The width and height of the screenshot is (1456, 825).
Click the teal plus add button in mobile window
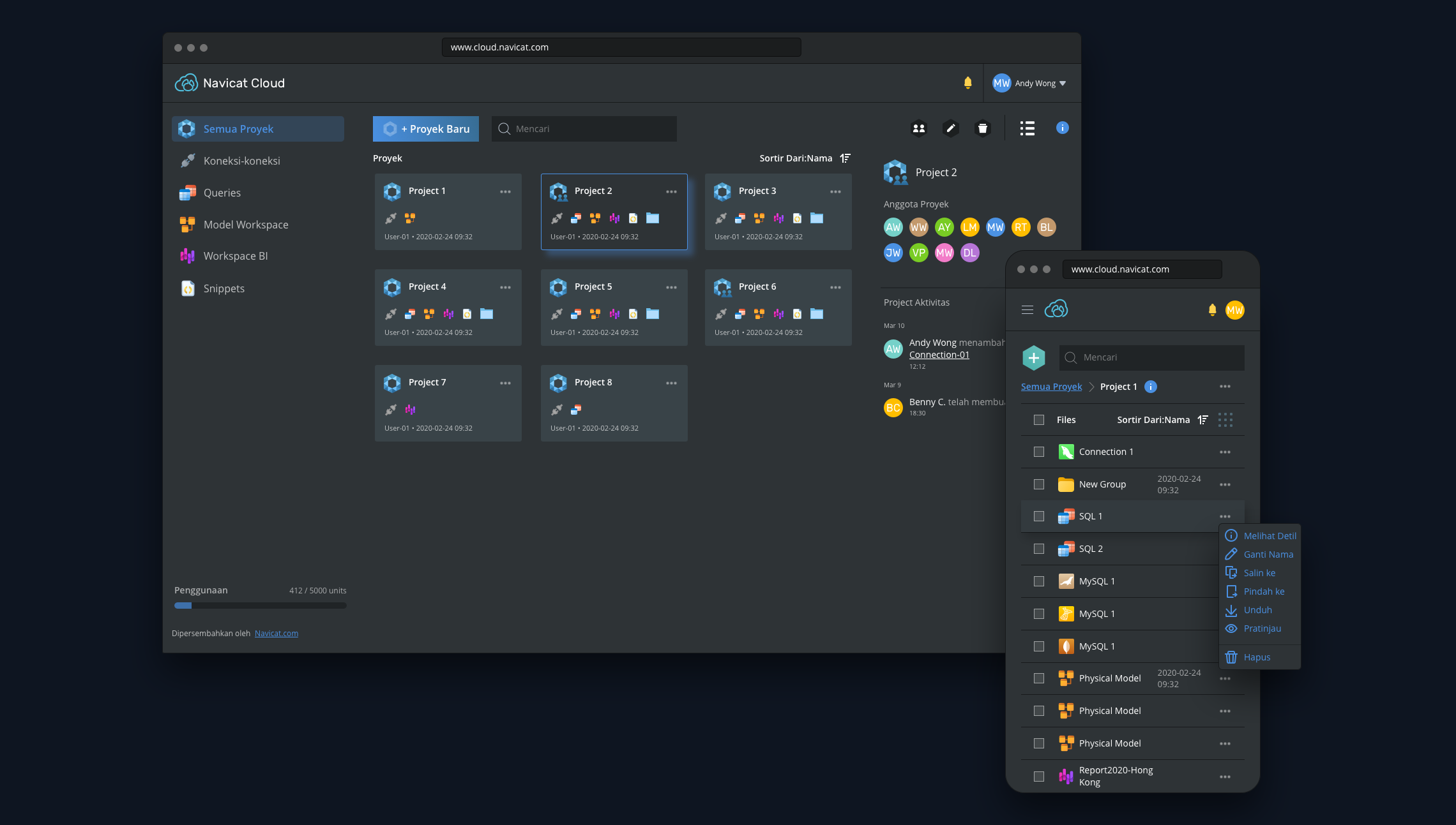[1034, 358]
